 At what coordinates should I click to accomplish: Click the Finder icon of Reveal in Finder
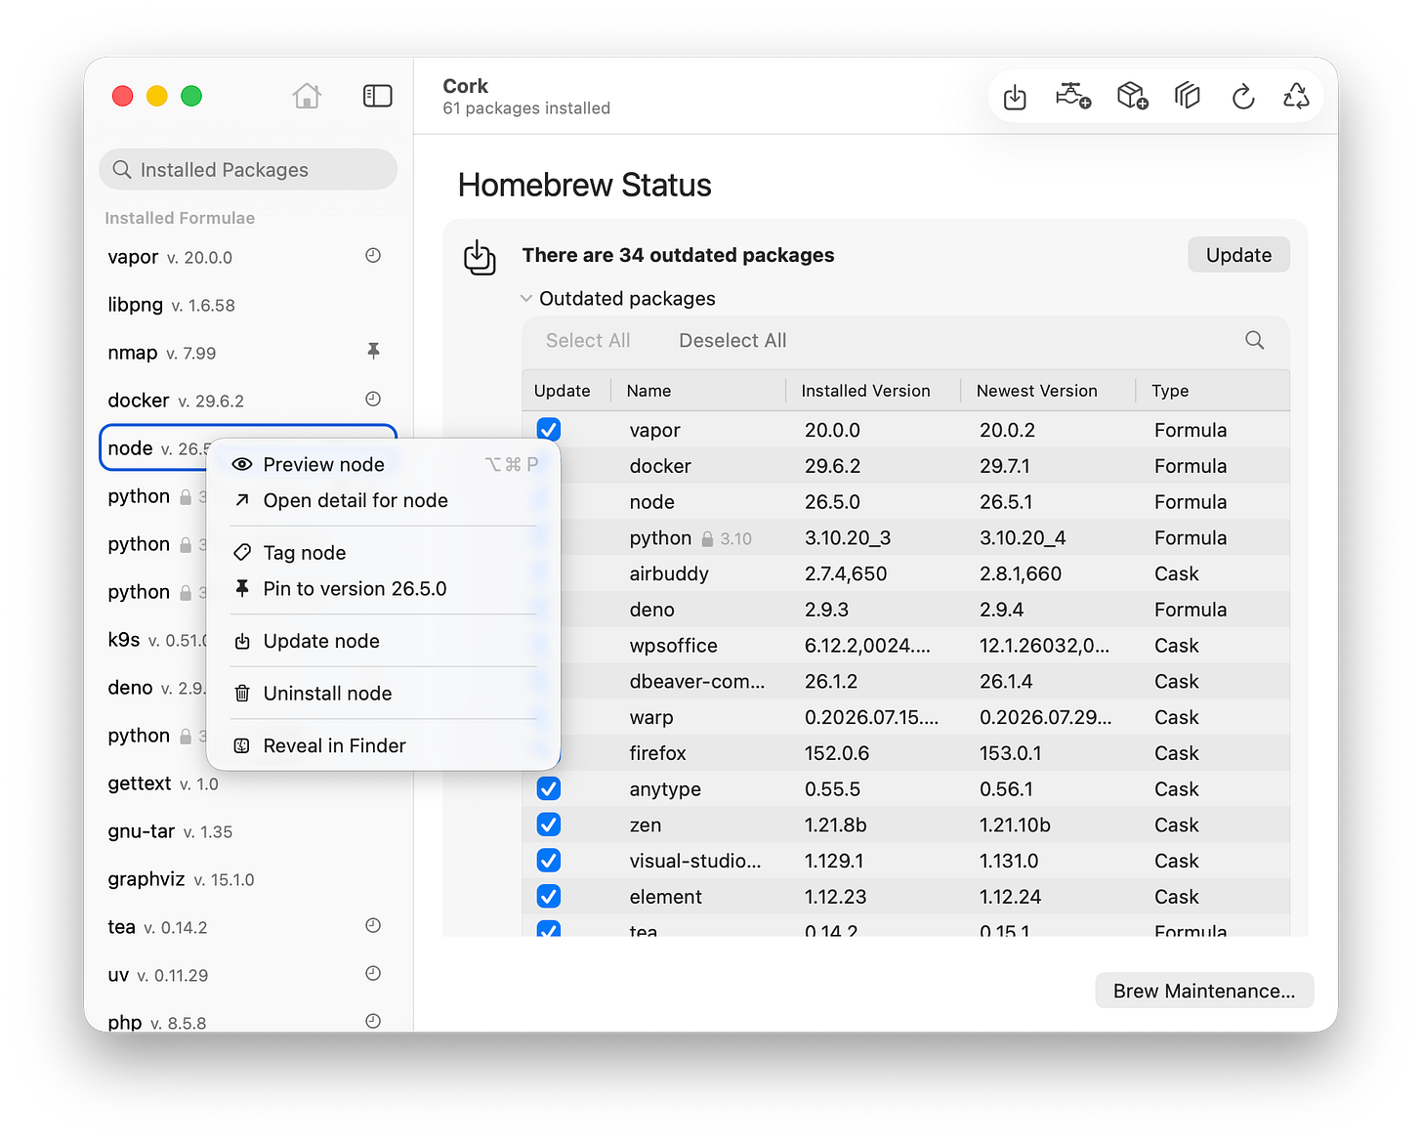click(x=242, y=746)
